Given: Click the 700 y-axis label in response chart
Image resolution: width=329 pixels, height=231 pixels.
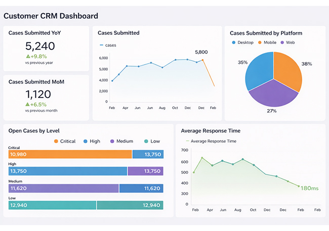Looking at the screenshot, I should click(185, 150).
